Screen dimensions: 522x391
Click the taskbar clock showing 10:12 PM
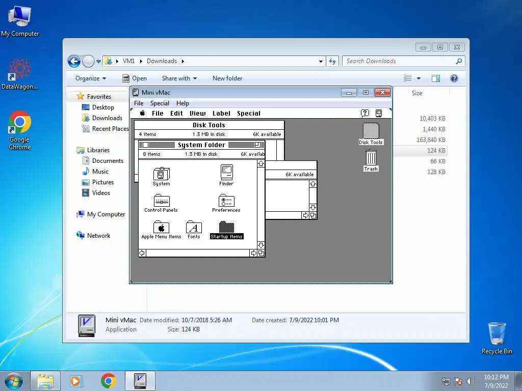tap(495, 381)
